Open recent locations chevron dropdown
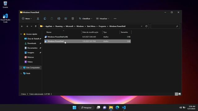 pyautogui.click(x=32, y=26)
